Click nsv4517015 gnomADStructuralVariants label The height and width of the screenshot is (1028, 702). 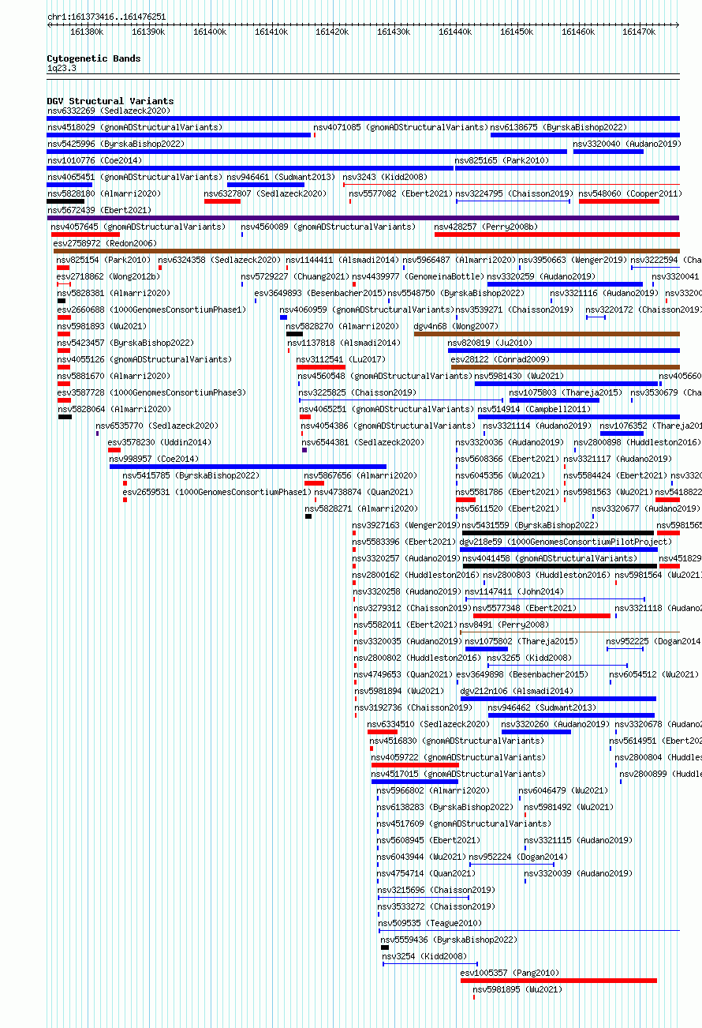pos(458,774)
